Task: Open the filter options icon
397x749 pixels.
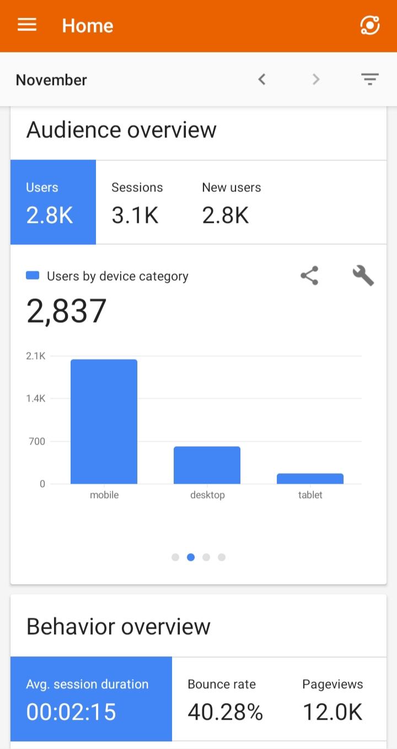Action: coord(369,79)
